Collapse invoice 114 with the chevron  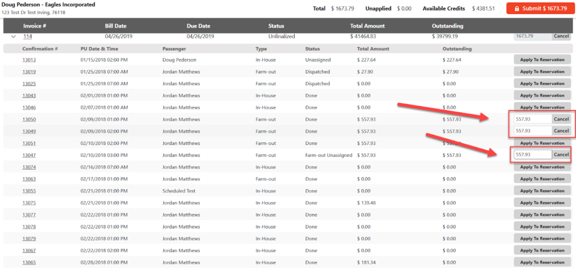pyautogui.click(x=12, y=36)
